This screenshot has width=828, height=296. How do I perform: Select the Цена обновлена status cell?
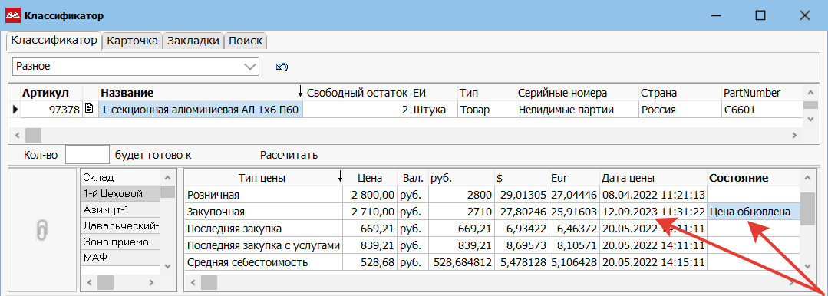(x=753, y=212)
